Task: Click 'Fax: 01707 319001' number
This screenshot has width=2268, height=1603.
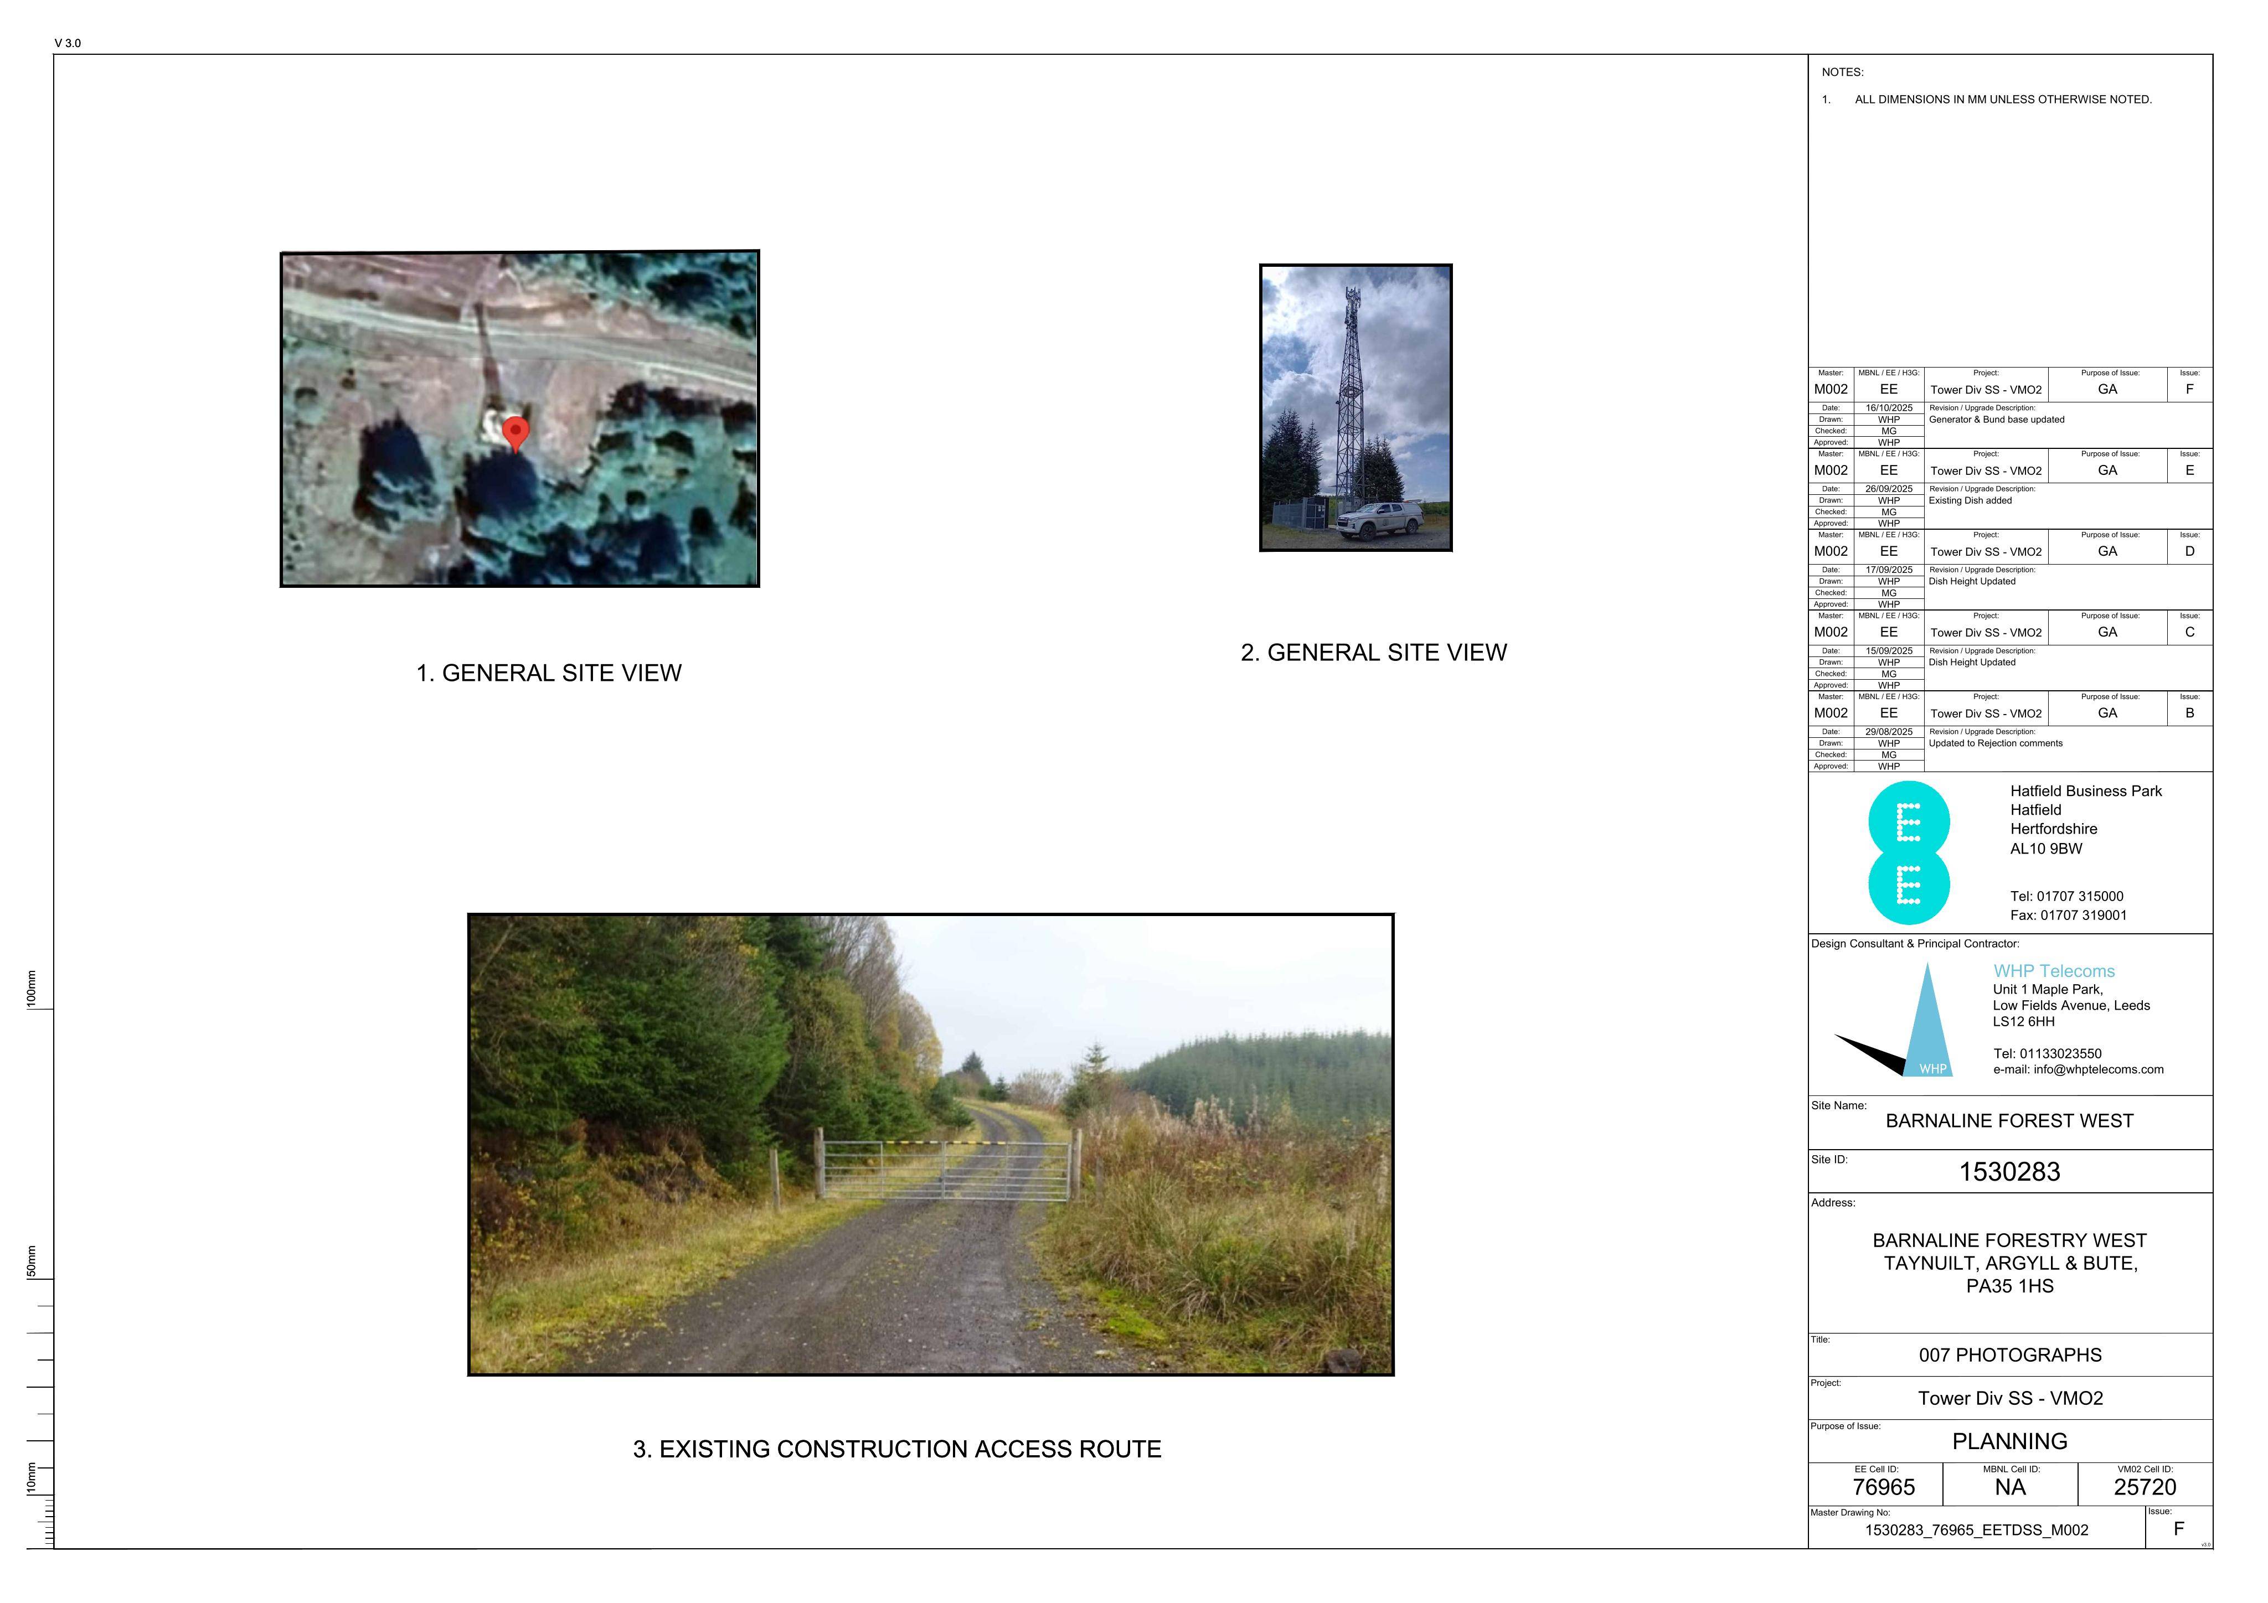Action: 2069,916
